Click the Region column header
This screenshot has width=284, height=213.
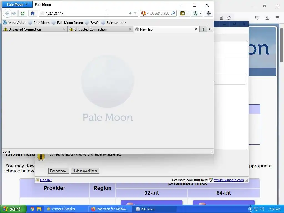pyautogui.click(x=102, y=188)
